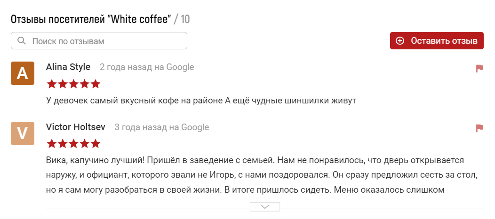This screenshot has width=495, height=219.
Task: Click the review count "/ 10"
Action: click(182, 20)
